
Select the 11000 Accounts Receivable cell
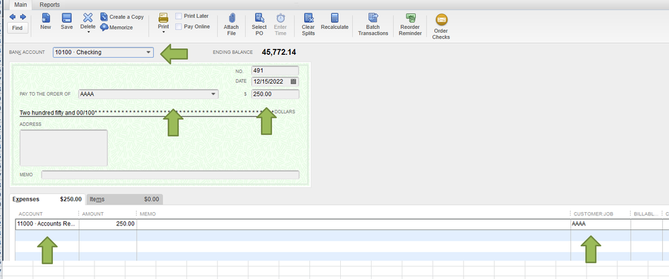click(x=47, y=224)
